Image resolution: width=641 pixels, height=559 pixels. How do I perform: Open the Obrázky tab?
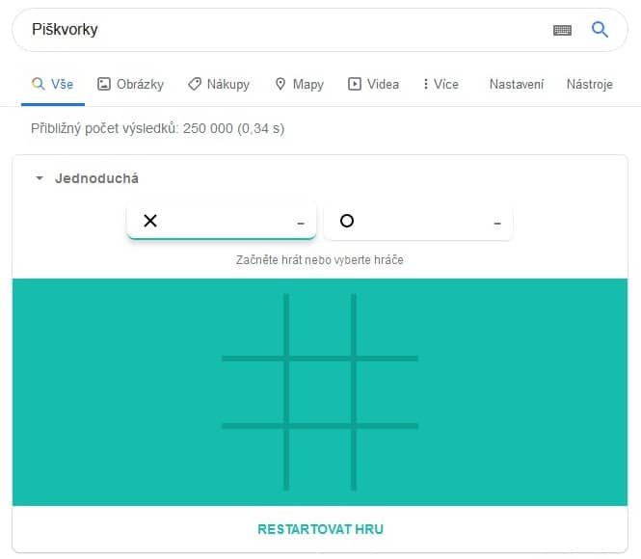pos(130,84)
